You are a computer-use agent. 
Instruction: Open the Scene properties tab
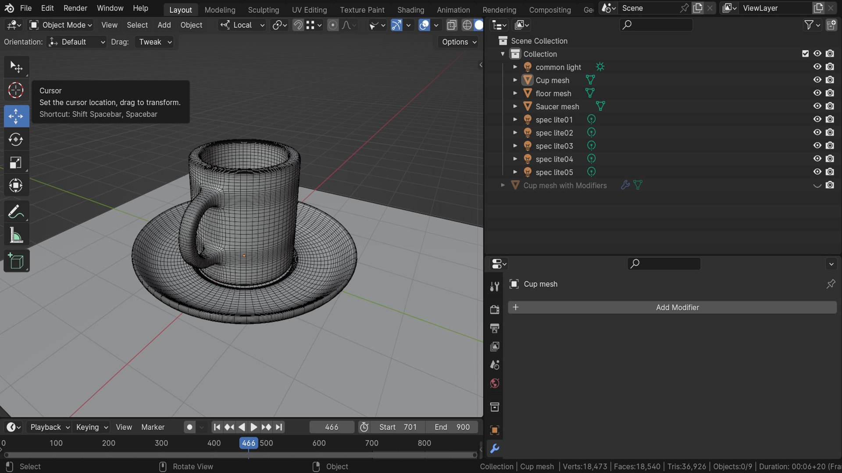click(495, 365)
